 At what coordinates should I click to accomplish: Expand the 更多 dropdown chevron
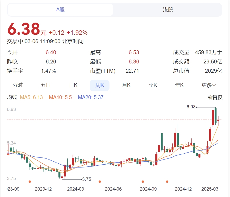pos(214,85)
